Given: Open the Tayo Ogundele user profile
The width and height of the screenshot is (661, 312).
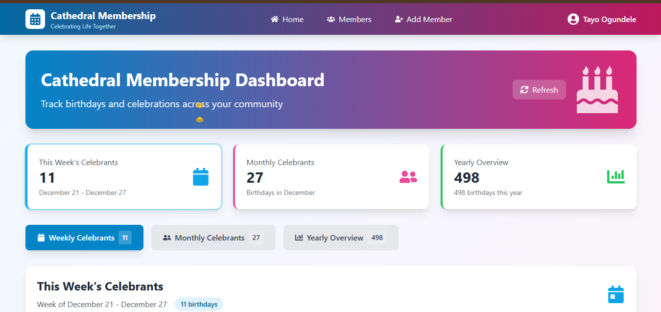Looking at the screenshot, I should click(602, 19).
